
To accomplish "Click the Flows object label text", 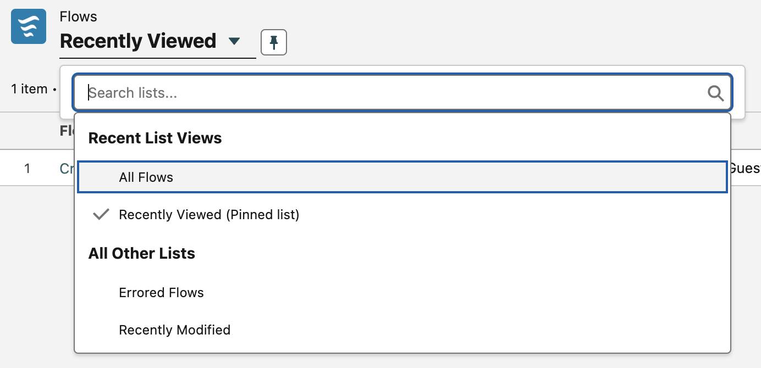I will point(79,16).
